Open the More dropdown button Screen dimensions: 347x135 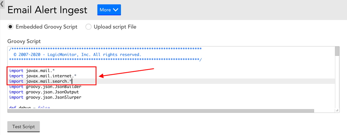(x=109, y=10)
